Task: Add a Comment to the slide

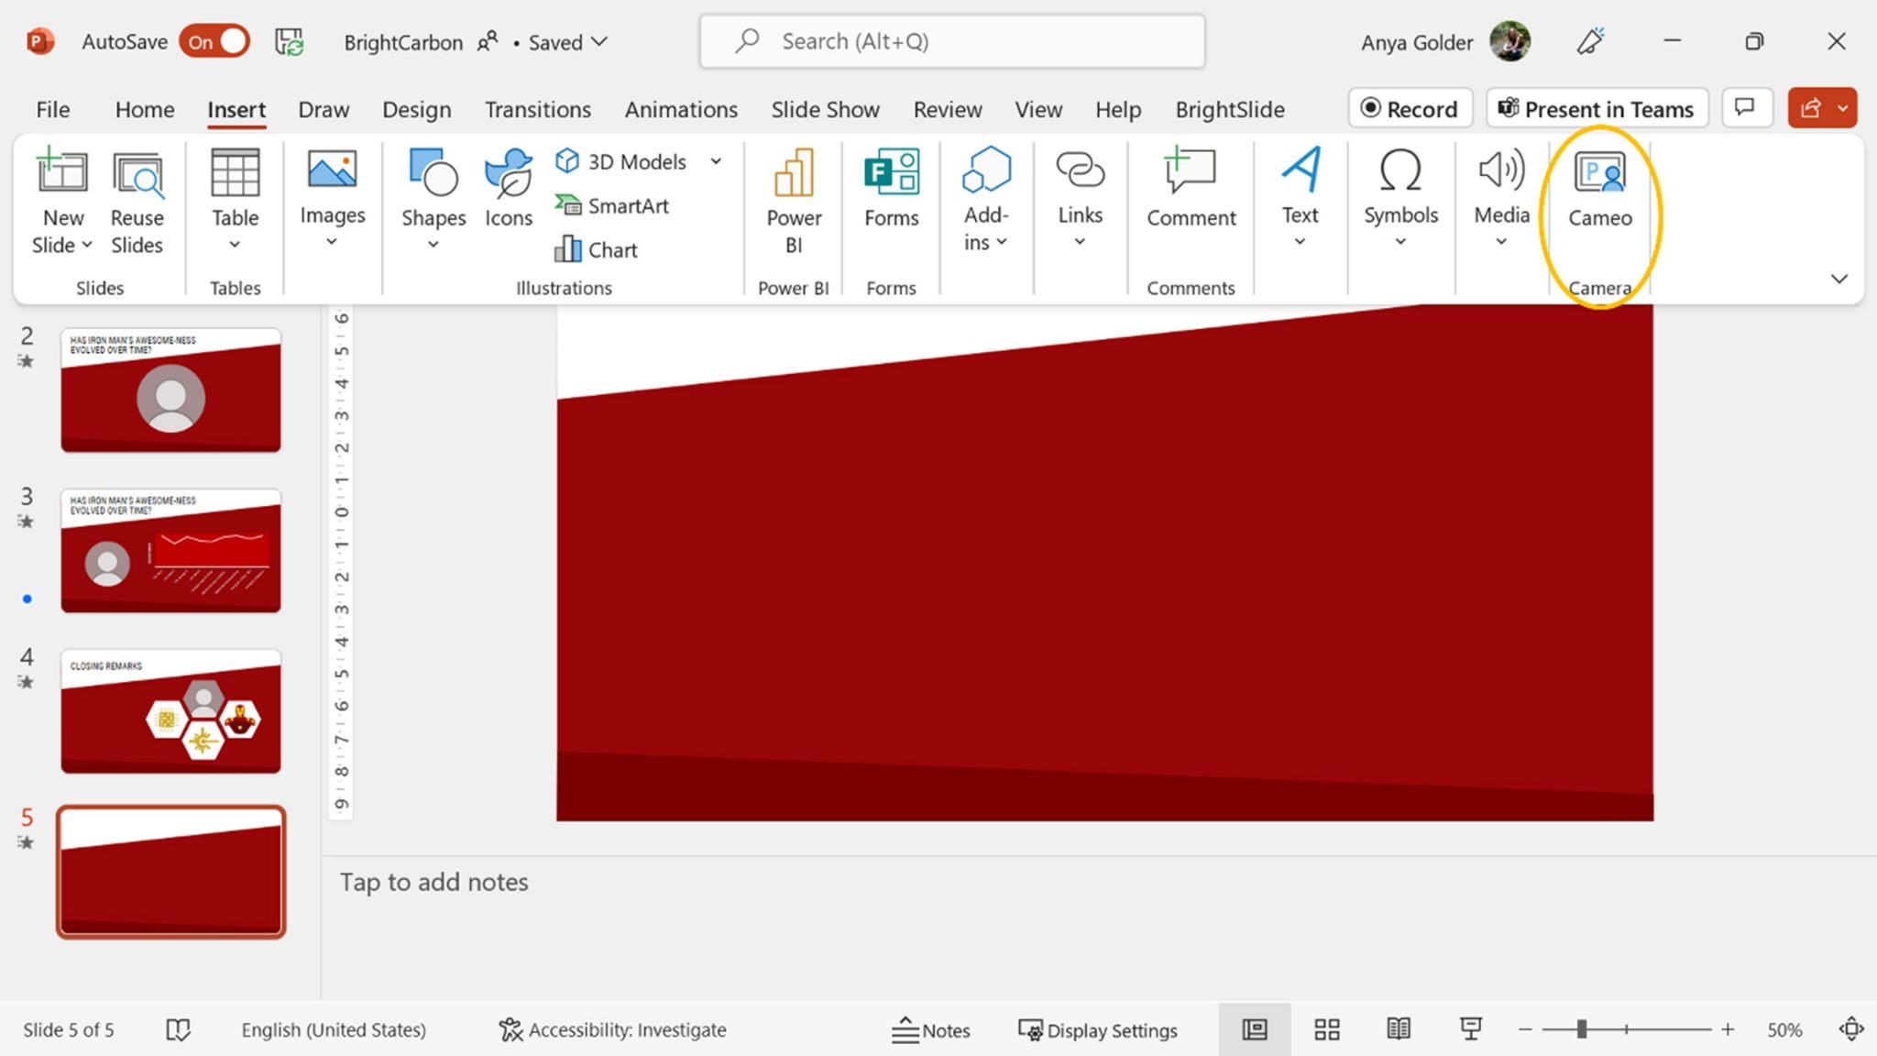Action: 1190,188
